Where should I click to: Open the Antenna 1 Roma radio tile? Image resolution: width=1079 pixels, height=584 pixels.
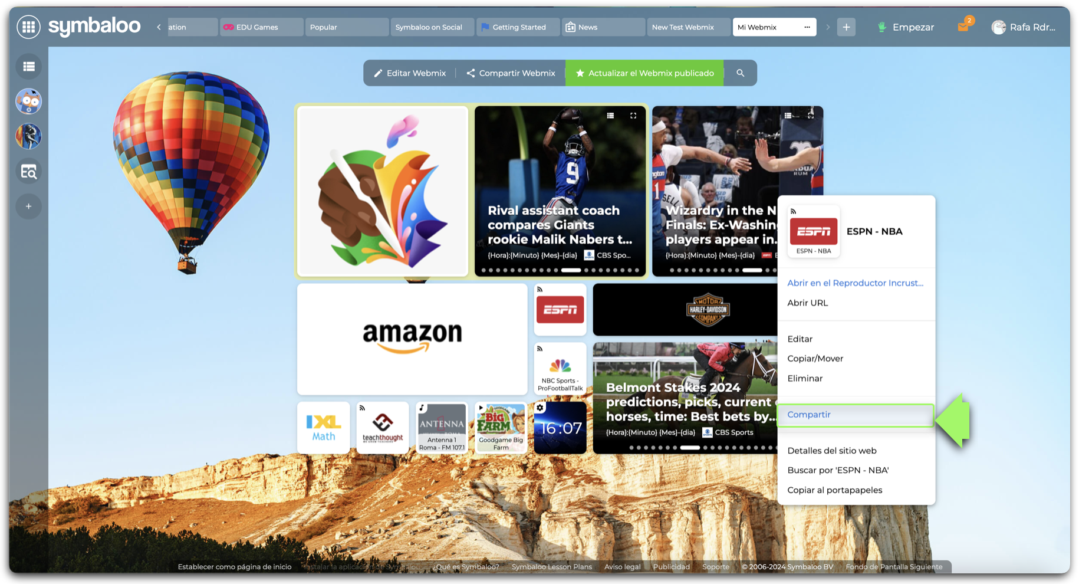point(442,428)
